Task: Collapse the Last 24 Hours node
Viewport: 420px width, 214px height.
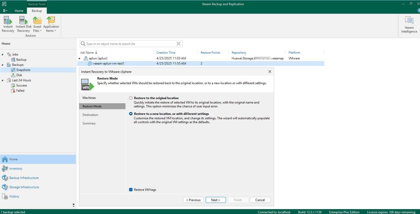Action: click(x=3, y=80)
